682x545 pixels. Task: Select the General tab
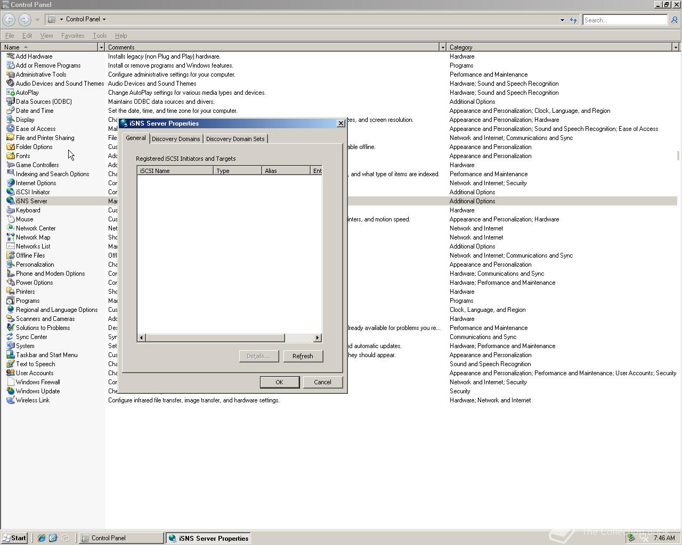pos(136,138)
